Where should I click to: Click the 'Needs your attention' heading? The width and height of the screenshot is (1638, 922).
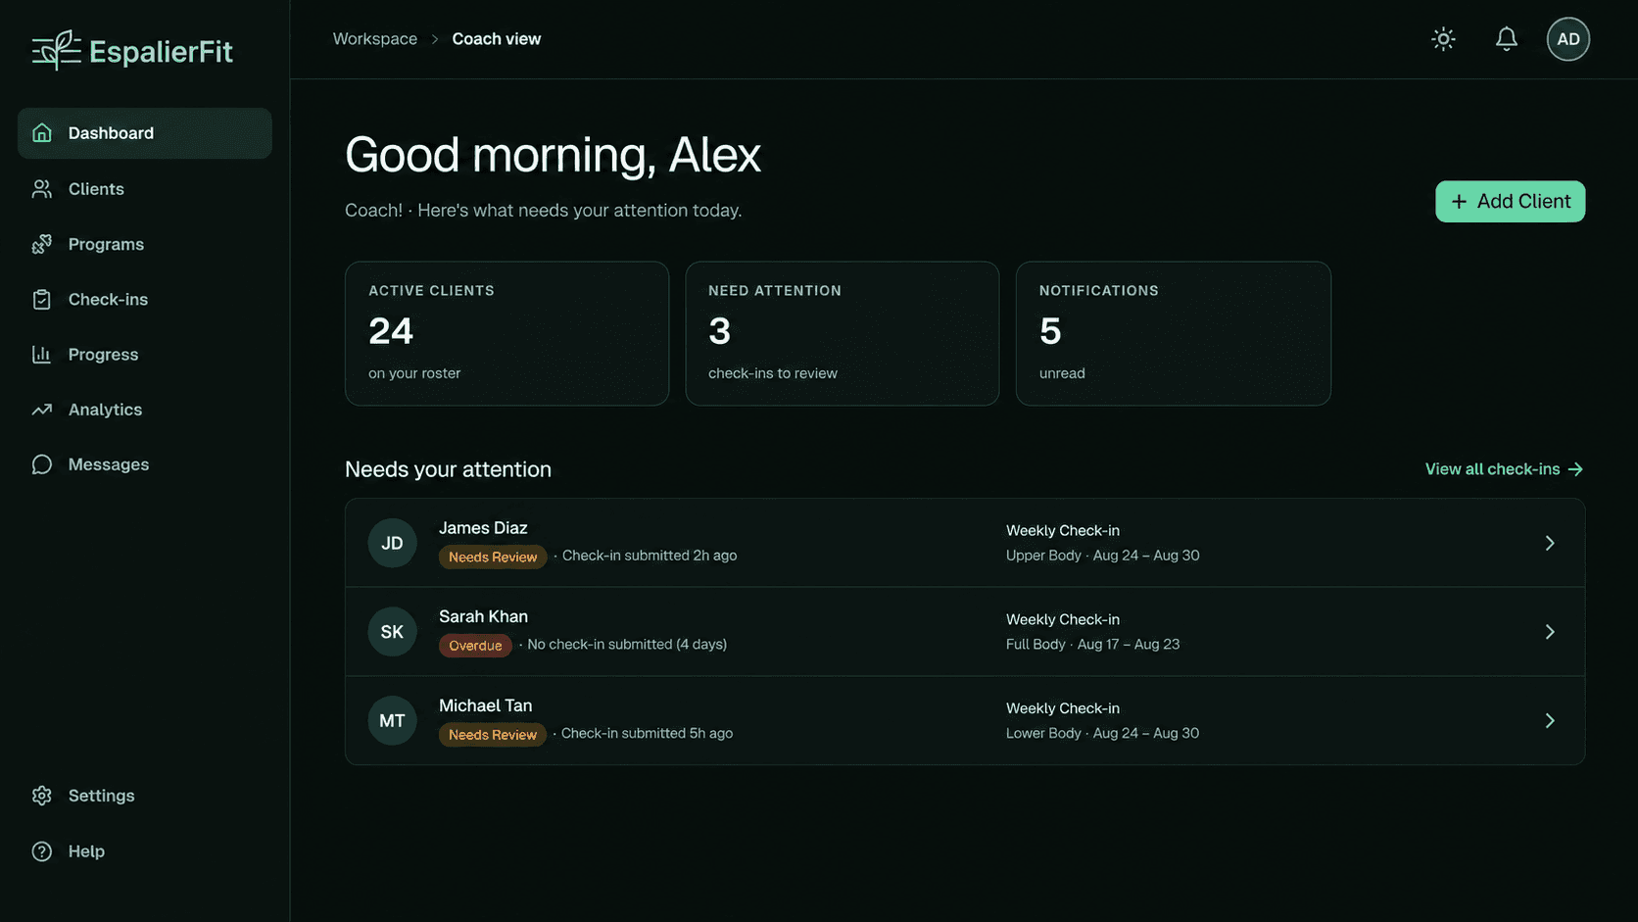448,469
